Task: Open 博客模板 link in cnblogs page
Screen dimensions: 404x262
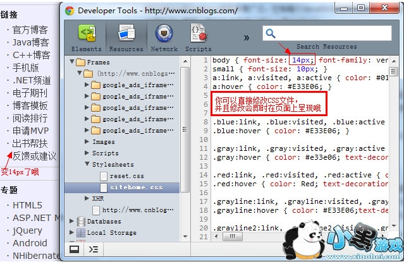Action: 30,105
